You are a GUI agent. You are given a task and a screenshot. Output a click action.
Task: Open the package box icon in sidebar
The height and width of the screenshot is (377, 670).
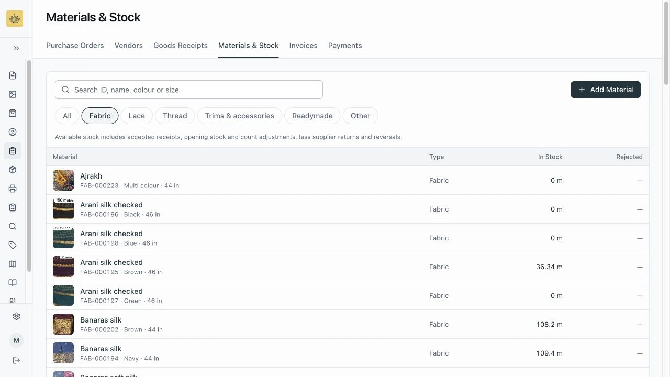point(13,170)
